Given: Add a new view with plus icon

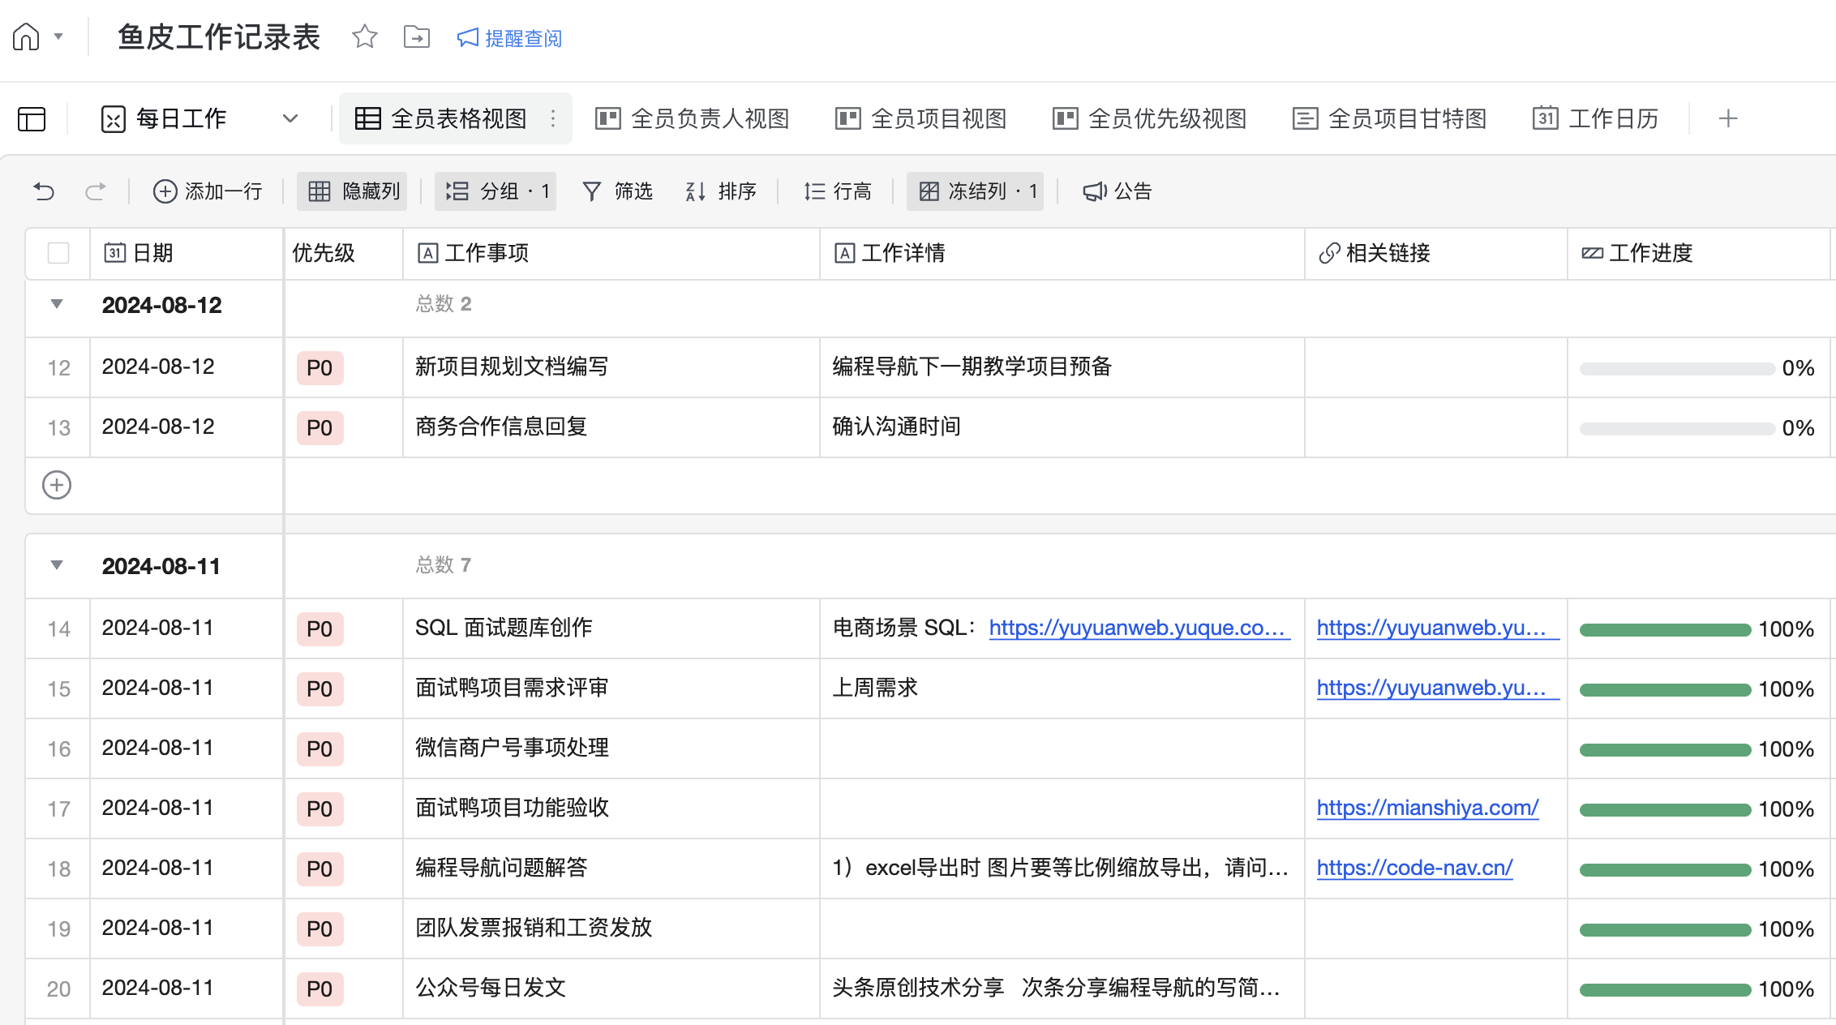Looking at the screenshot, I should pyautogui.click(x=1728, y=119).
